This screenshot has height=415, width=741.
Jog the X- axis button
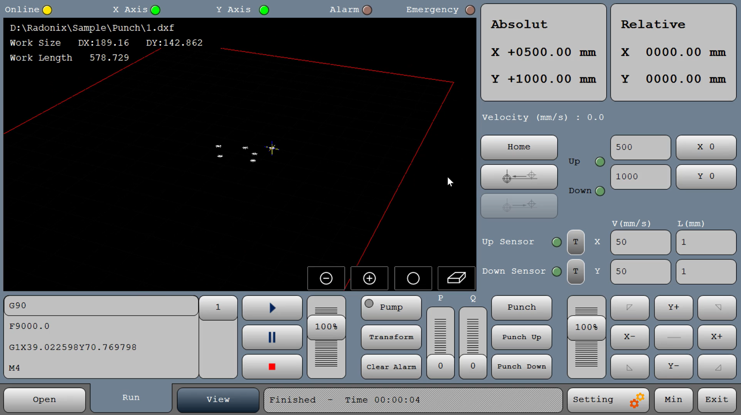[x=630, y=337]
